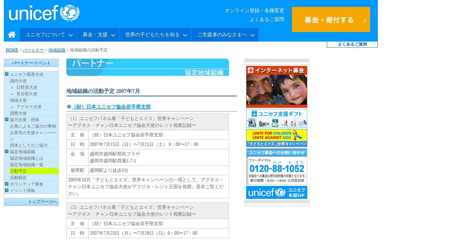Open ユニセフ親善大使 in the sidebar
This screenshot has height=240, width=458.
pyautogui.click(x=27, y=74)
